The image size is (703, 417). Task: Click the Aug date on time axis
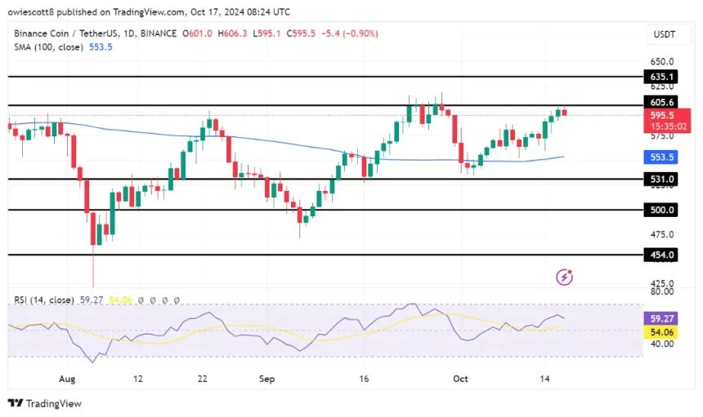[66, 379]
